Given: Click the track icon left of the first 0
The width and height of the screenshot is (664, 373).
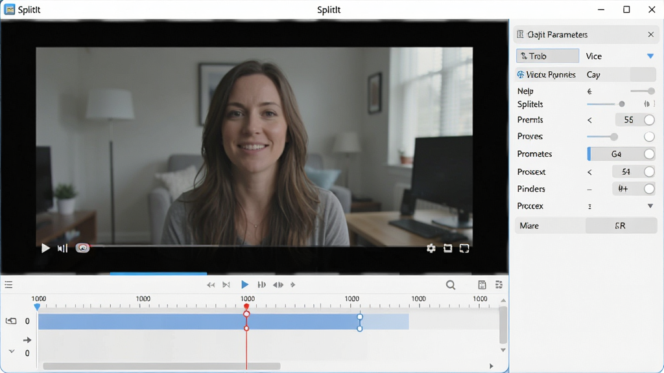Looking at the screenshot, I should tap(11, 321).
